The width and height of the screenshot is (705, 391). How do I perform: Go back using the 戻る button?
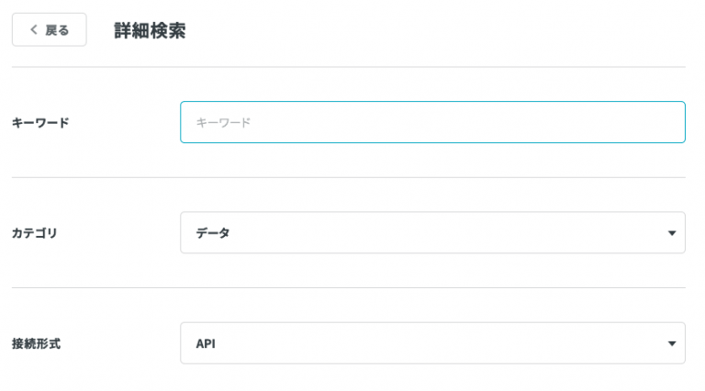pyautogui.click(x=50, y=29)
